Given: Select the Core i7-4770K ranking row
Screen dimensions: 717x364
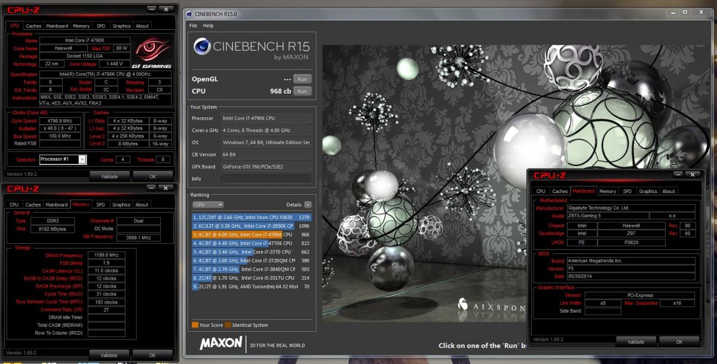Looking at the screenshot, I should pos(252,243).
